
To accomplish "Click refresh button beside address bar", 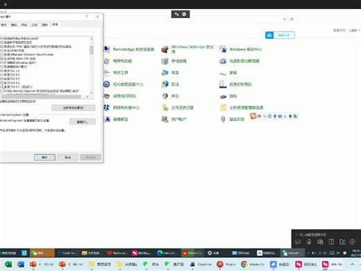I will (292, 19).
